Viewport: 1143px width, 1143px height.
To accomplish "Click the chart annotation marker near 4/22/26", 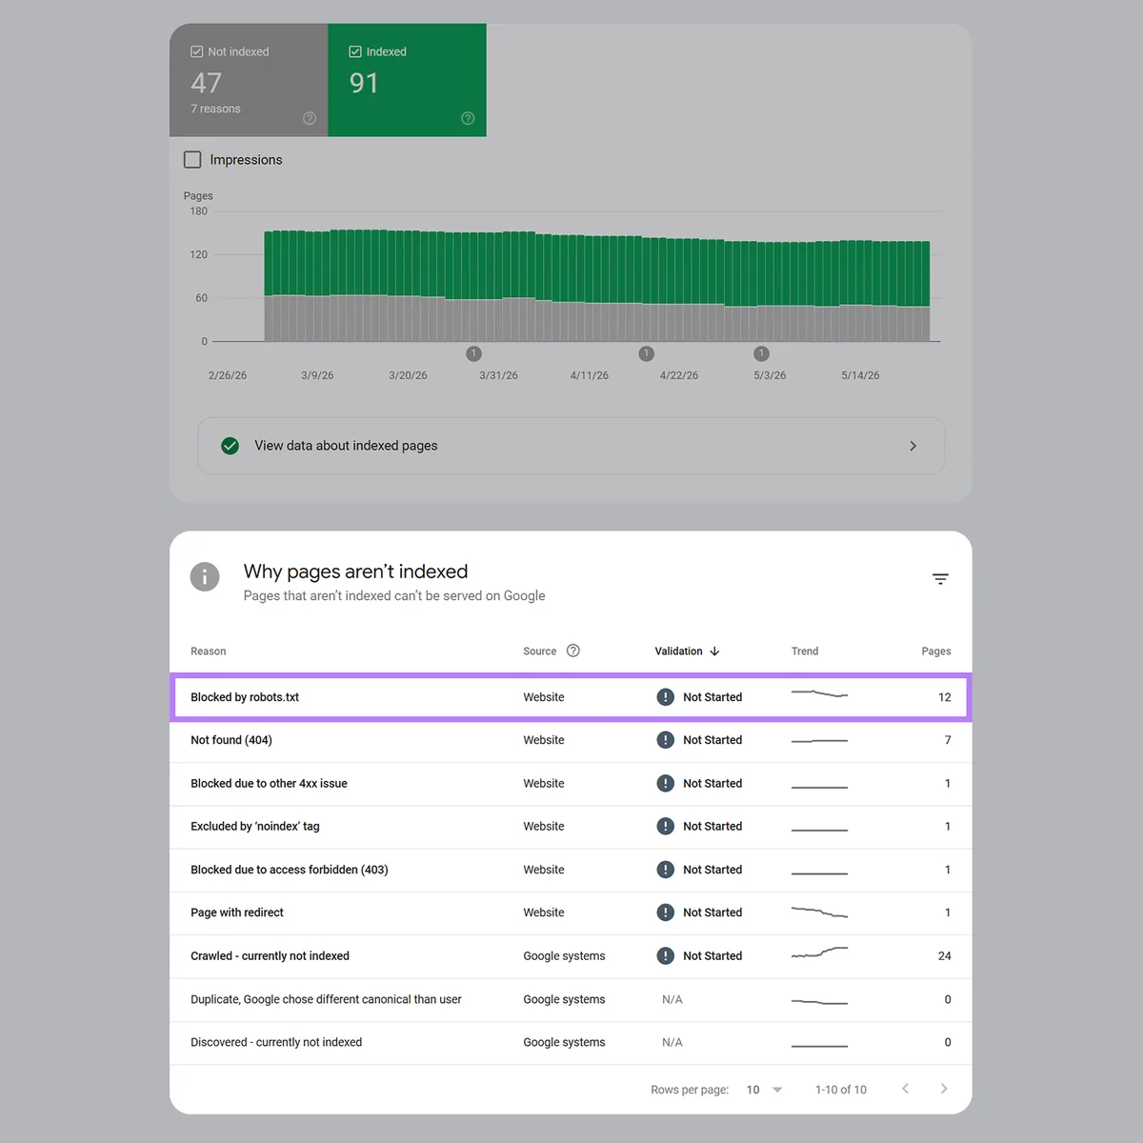I will 647,353.
